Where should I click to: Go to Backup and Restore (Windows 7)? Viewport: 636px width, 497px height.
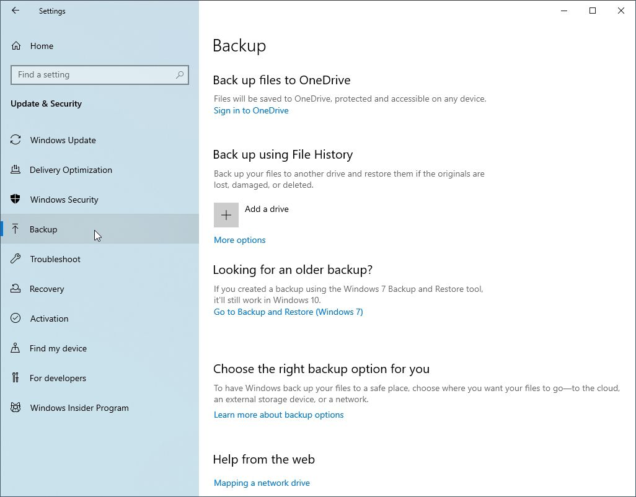[x=288, y=312]
